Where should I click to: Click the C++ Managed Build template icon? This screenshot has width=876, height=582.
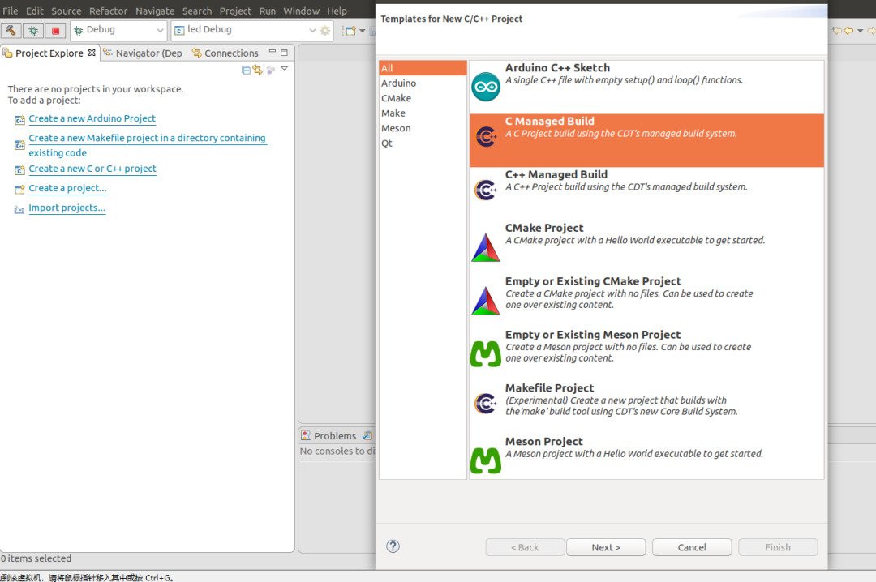point(486,190)
